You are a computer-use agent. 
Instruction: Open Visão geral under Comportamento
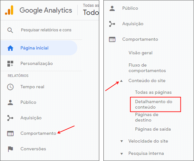(141, 53)
